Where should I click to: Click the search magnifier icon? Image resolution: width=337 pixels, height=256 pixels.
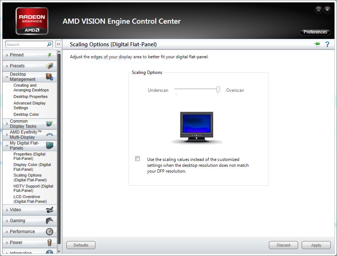(49, 44)
